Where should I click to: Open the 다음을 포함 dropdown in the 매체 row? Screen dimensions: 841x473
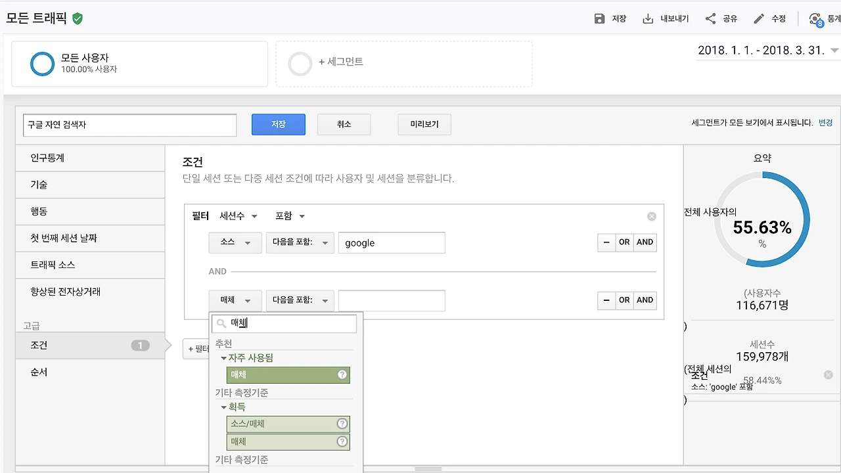pos(300,300)
